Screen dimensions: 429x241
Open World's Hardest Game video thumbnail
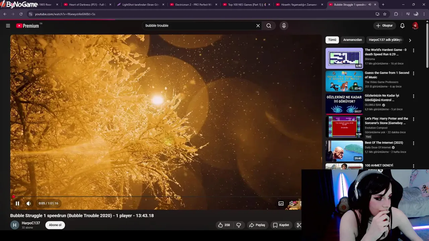(x=344, y=58)
